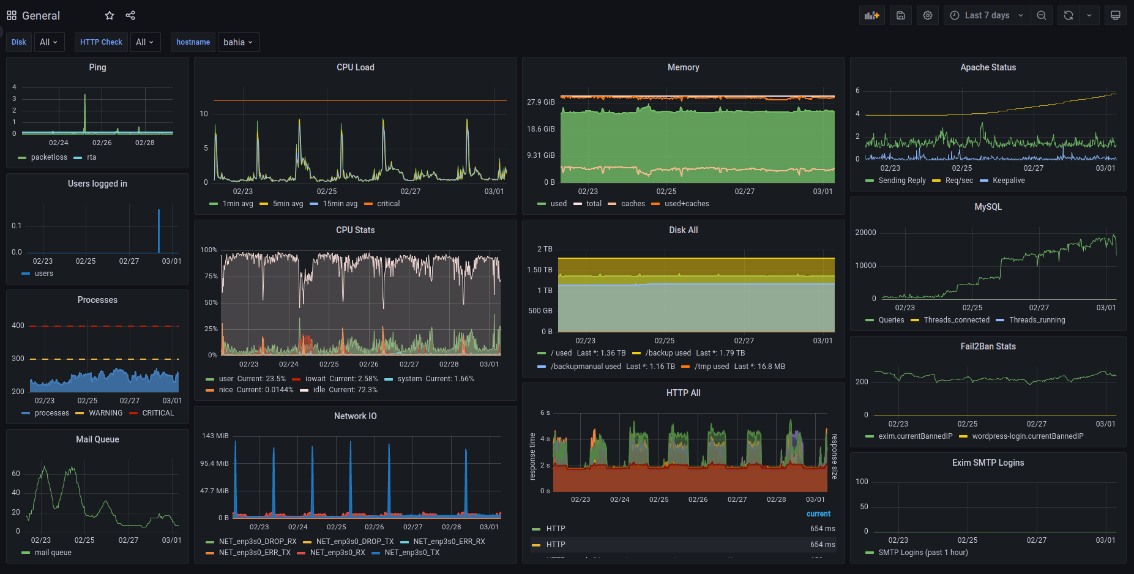Click the HTTP Check variable label
The height and width of the screenshot is (574, 1134).
coord(101,42)
